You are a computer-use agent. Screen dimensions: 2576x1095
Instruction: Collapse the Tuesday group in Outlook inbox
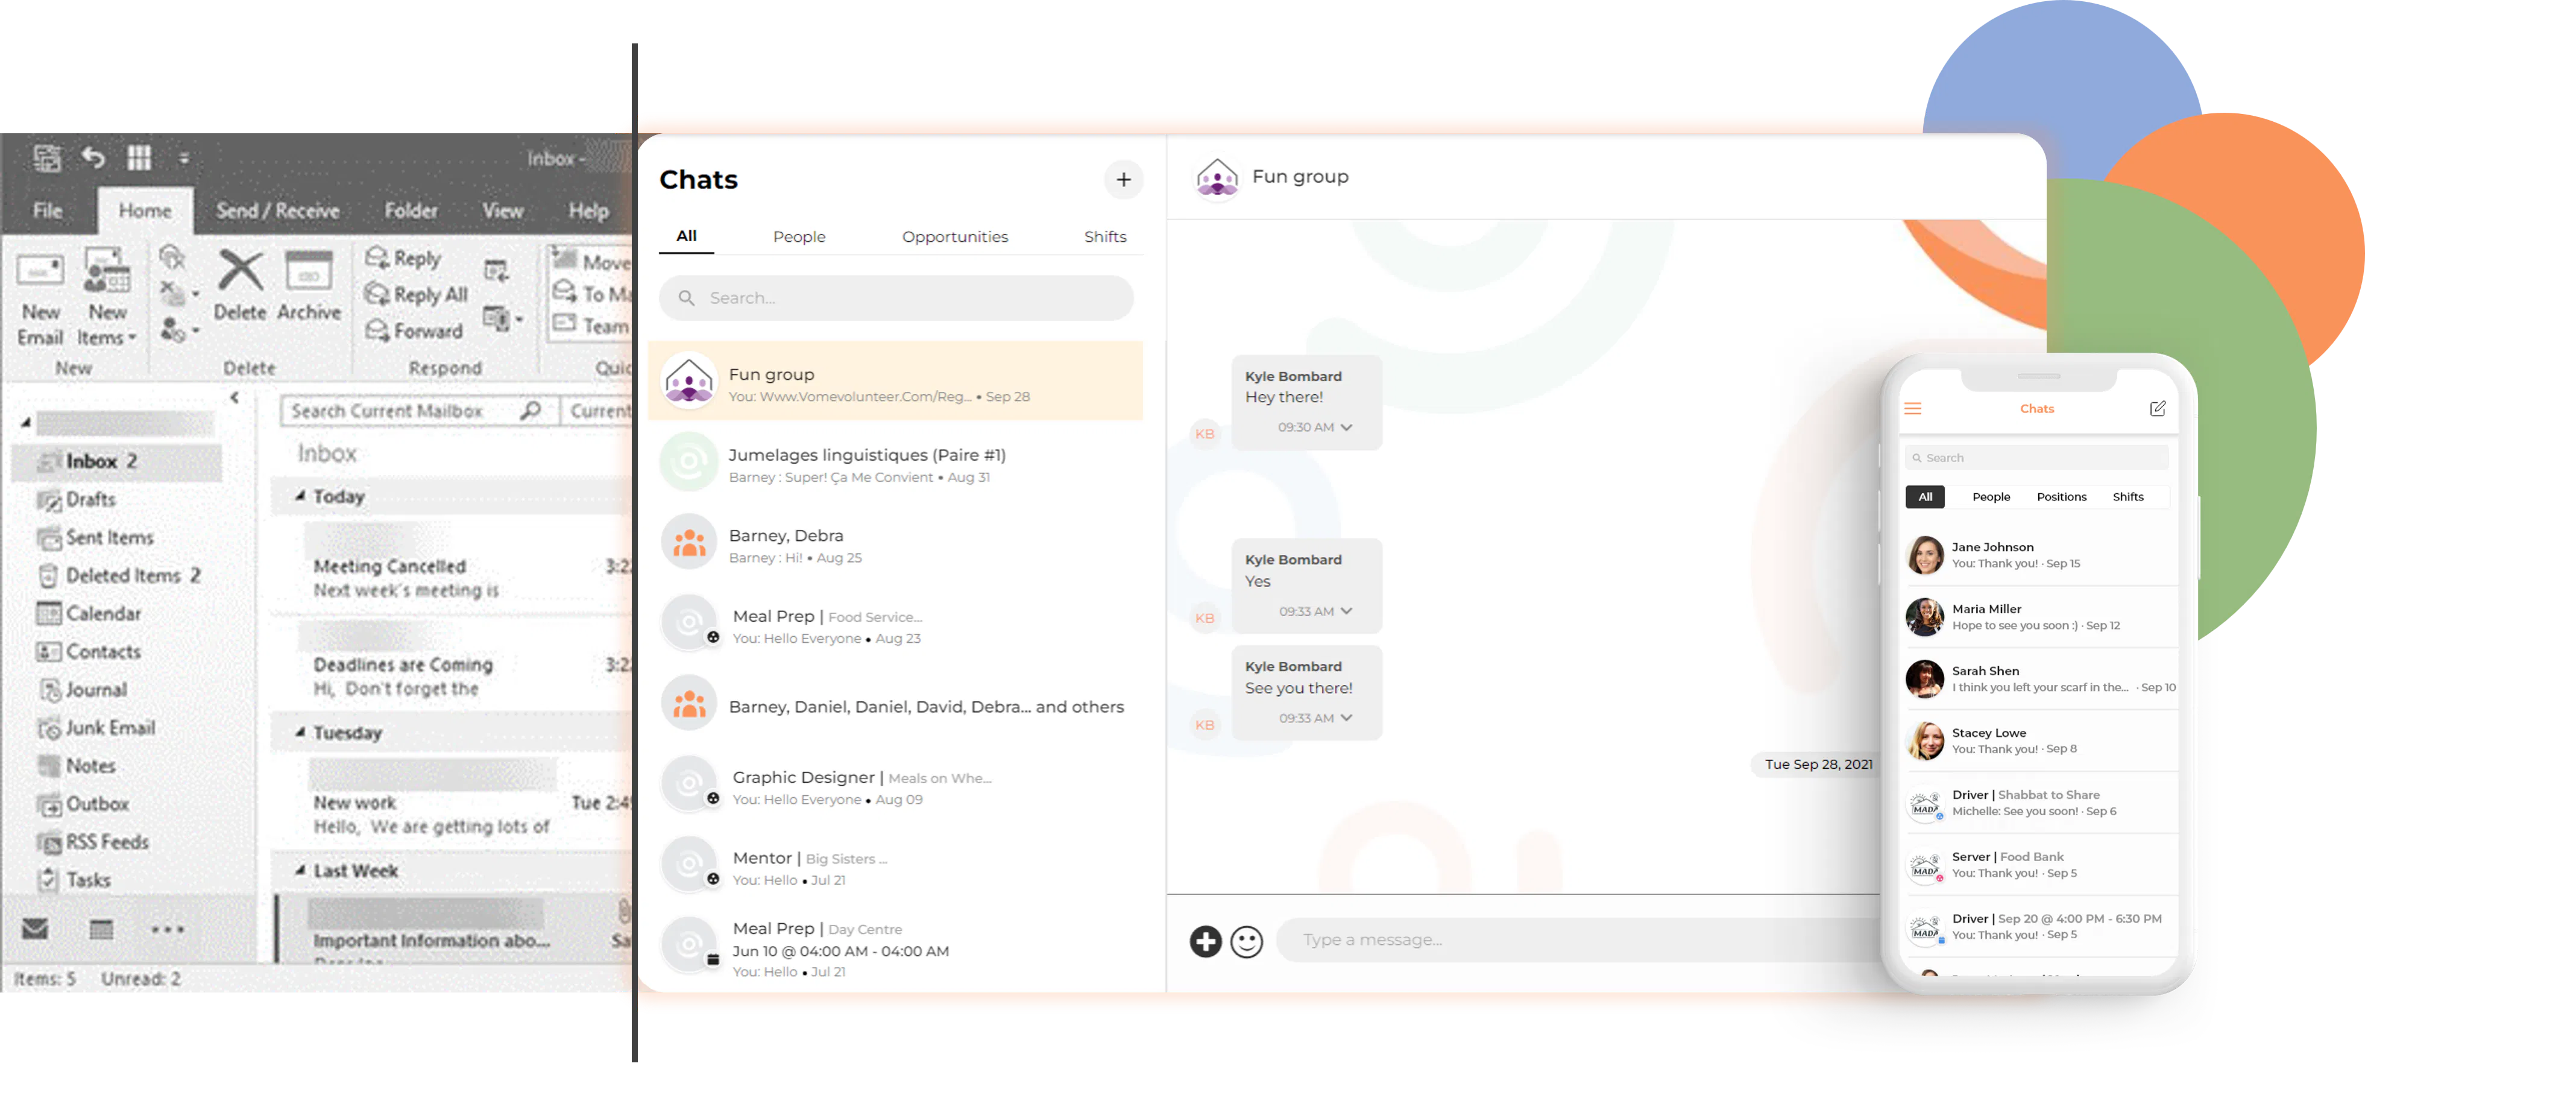click(x=299, y=732)
